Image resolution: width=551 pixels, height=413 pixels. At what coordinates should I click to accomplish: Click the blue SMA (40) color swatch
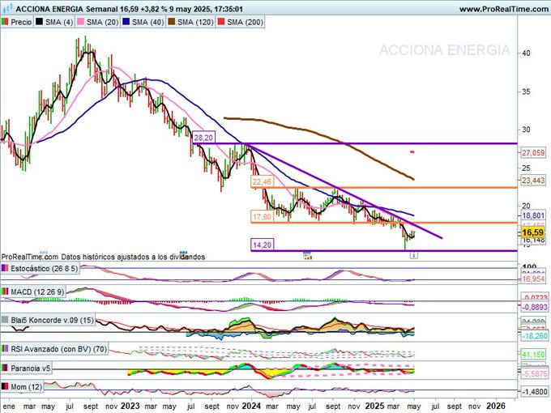(126, 22)
